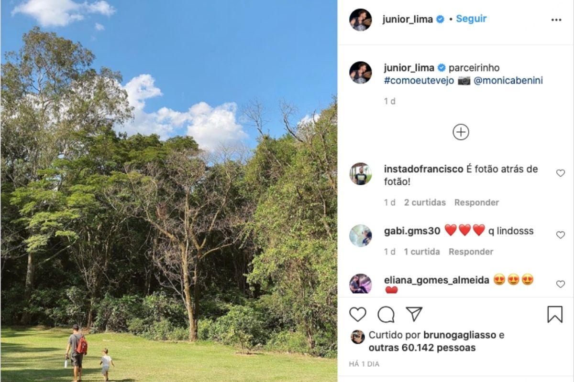This screenshot has width=574, height=382.
Task: Like the post with the heart icon
Action: pyautogui.click(x=357, y=314)
